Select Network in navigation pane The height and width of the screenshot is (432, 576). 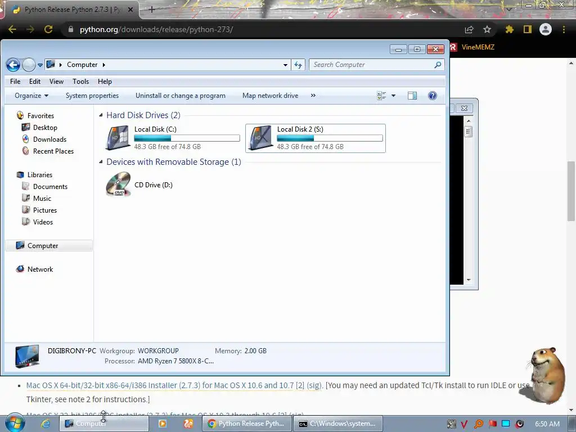pyautogui.click(x=40, y=269)
